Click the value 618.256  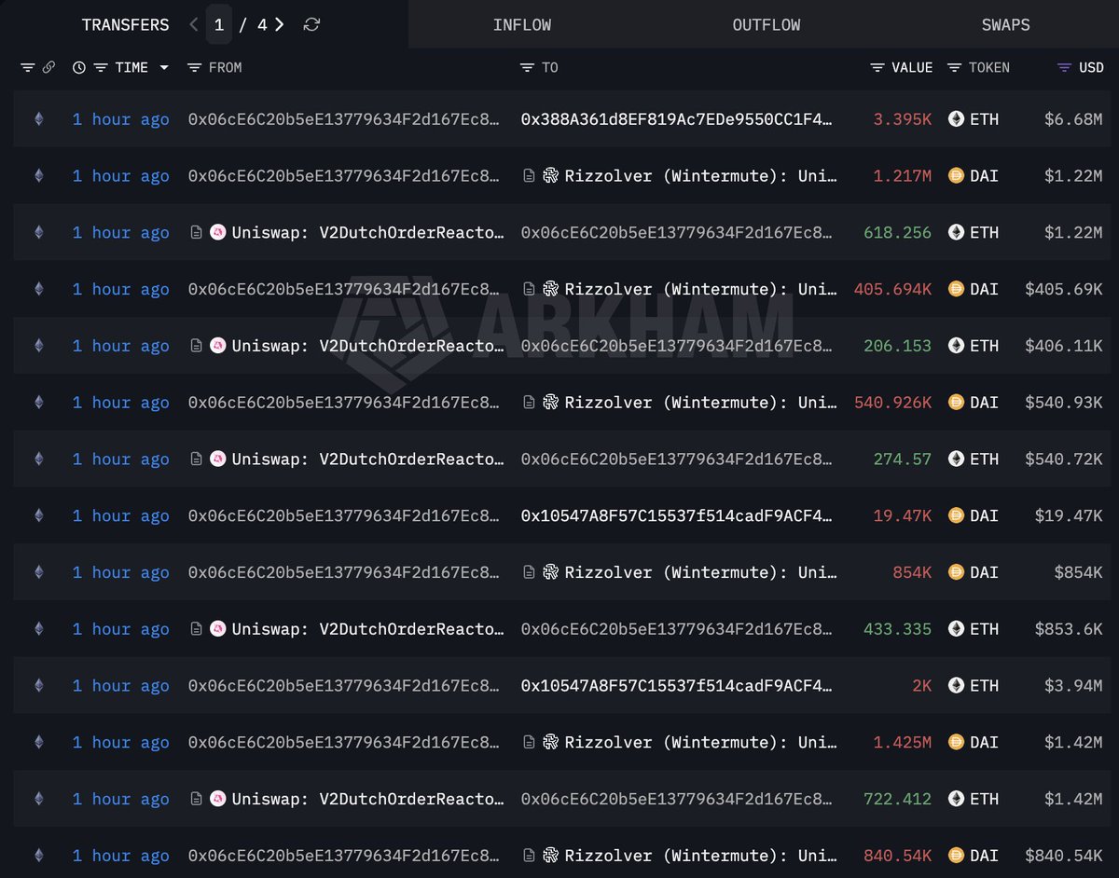pyautogui.click(x=897, y=232)
